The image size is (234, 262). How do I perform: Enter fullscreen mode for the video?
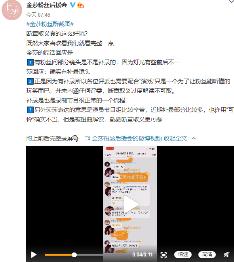164,254
